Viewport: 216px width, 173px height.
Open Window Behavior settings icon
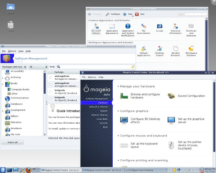(x=175, y=51)
